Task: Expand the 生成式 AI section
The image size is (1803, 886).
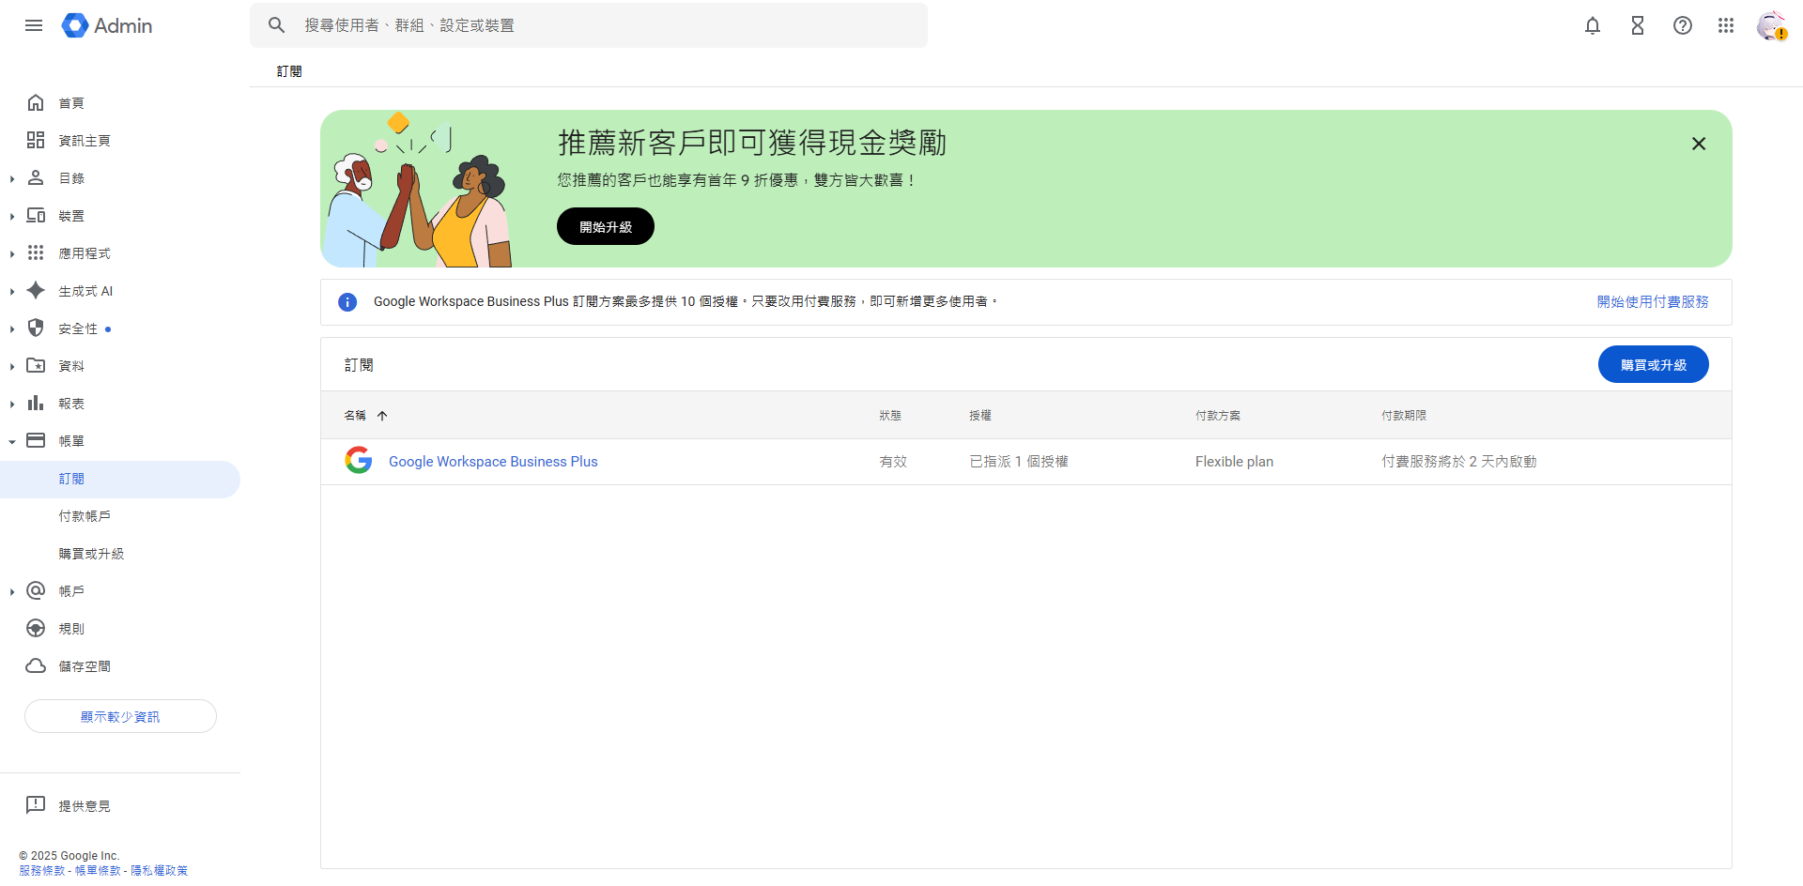Action: point(12,291)
